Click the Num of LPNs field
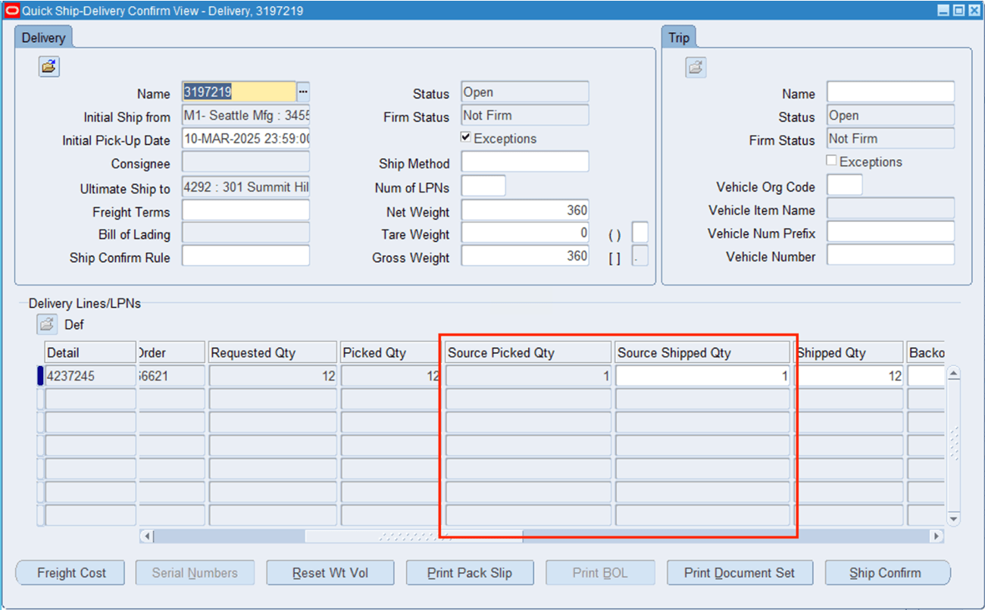Image resolution: width=985 pixels, height=610 pixels. pos(483,186)
